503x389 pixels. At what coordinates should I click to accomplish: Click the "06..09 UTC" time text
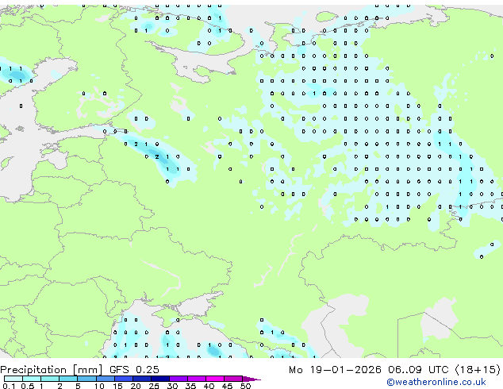click(418, 370)
